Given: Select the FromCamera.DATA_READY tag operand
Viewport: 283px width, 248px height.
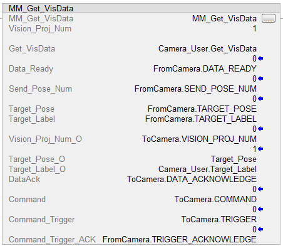Looking at the screenshot, I should pos(205,68).
